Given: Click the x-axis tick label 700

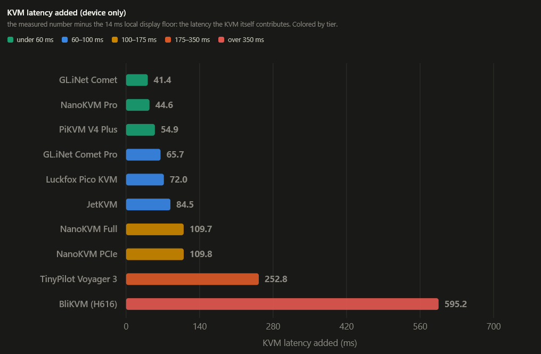Looking at the screenshot, I should [494, 326].
